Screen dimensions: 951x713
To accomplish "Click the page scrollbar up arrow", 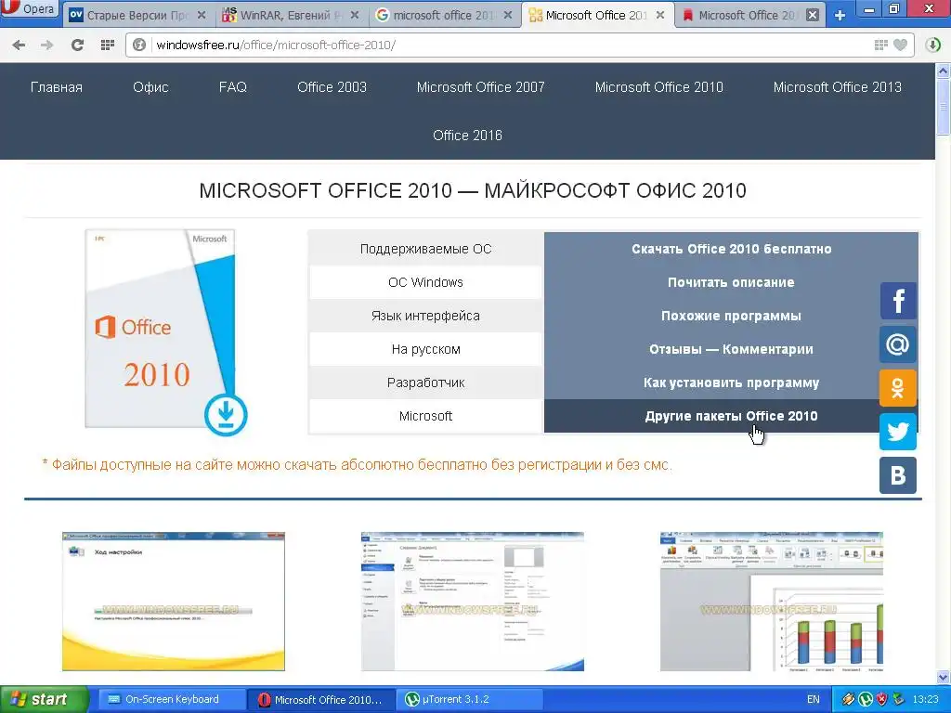I will pos(944,71).
